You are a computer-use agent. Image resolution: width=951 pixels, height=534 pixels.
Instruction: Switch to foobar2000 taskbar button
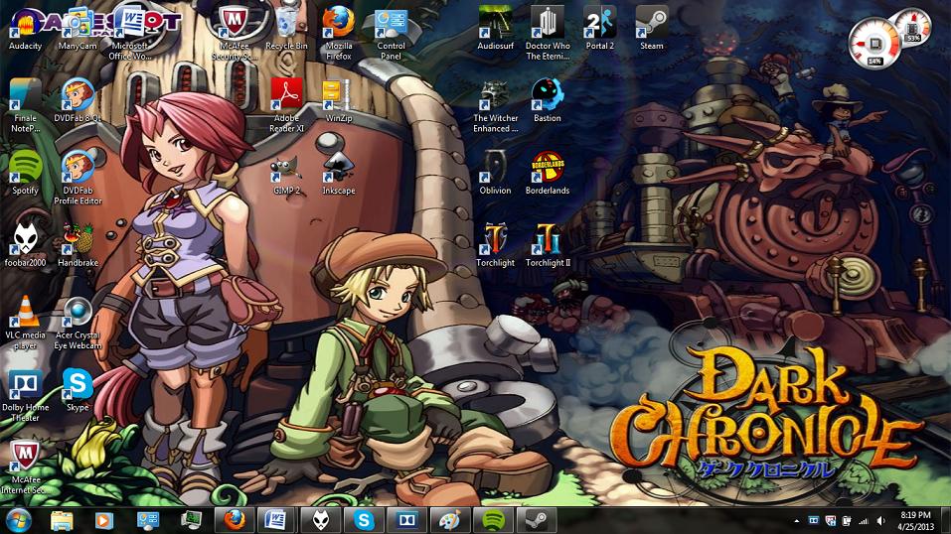(321, 520)
